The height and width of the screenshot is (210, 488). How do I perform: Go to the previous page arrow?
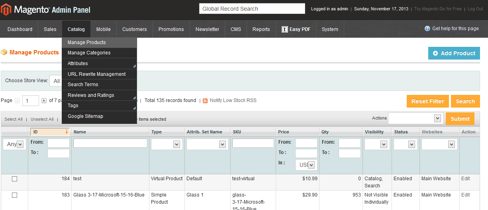coord(18,101)
